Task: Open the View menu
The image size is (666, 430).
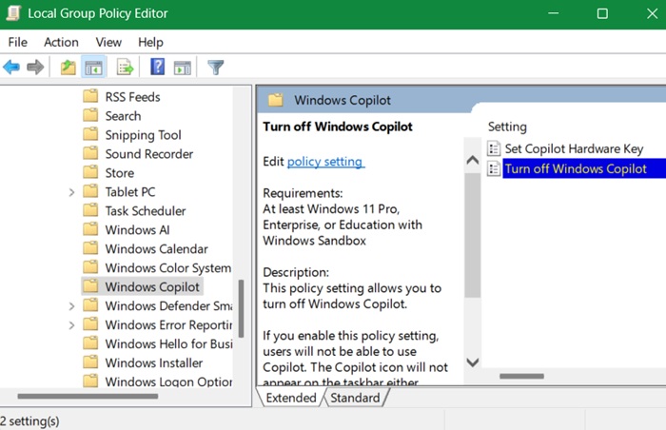Action: 108,42
